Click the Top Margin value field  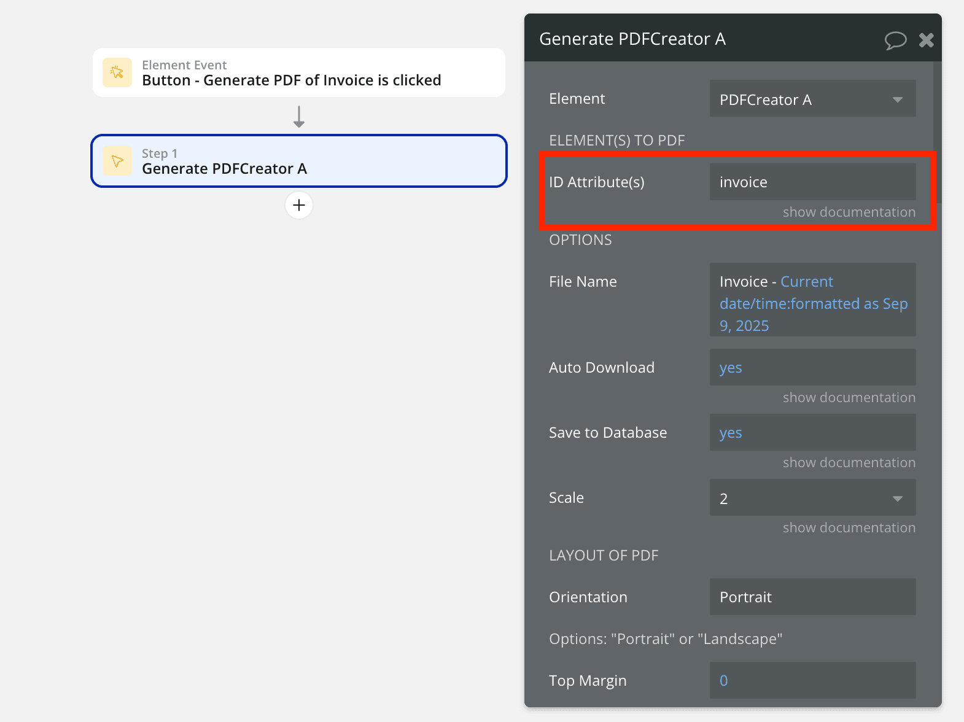click(x=812, y=680)
